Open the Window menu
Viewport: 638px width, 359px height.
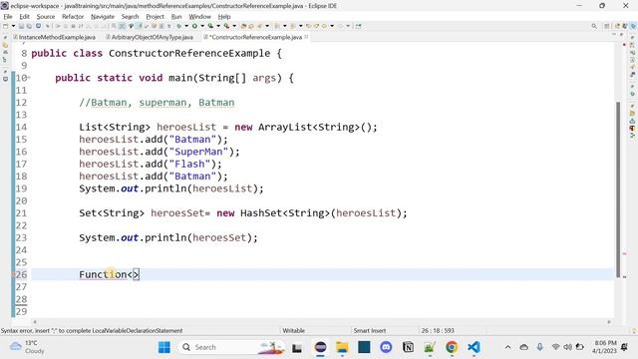pos(199,17)
